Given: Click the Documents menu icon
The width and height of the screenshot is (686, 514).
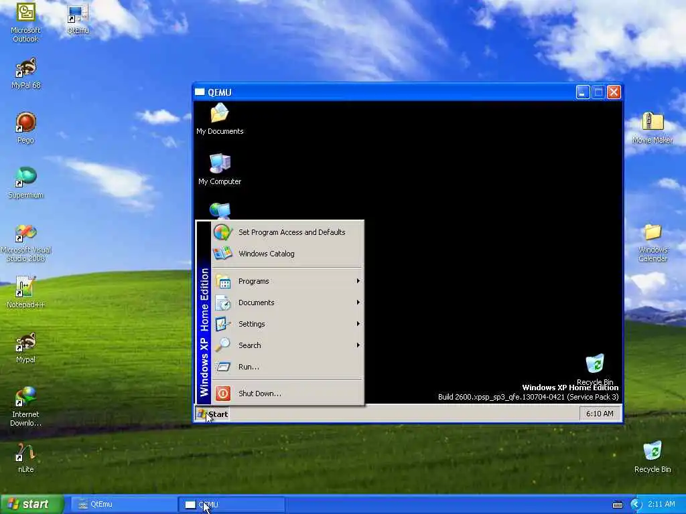Looking at the screenshot, I should [x=223, y=303].
